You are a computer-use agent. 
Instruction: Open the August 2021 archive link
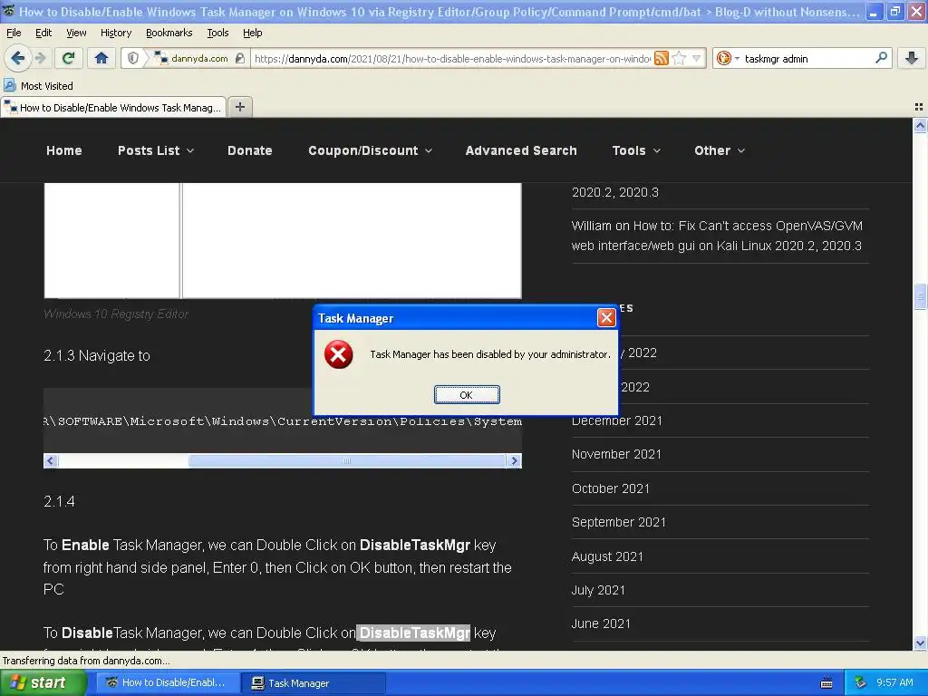607,556
